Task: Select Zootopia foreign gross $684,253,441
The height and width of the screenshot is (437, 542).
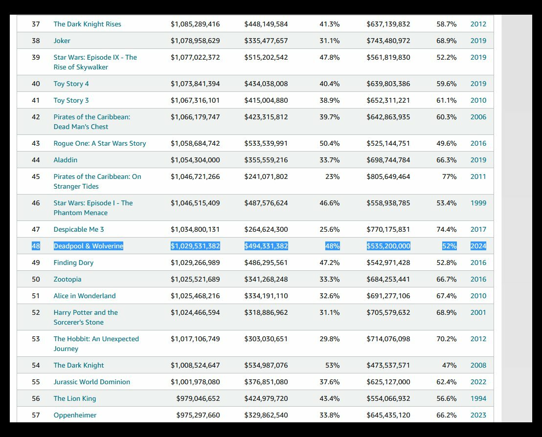Action: pyautogui.click(x=388, y=279)
